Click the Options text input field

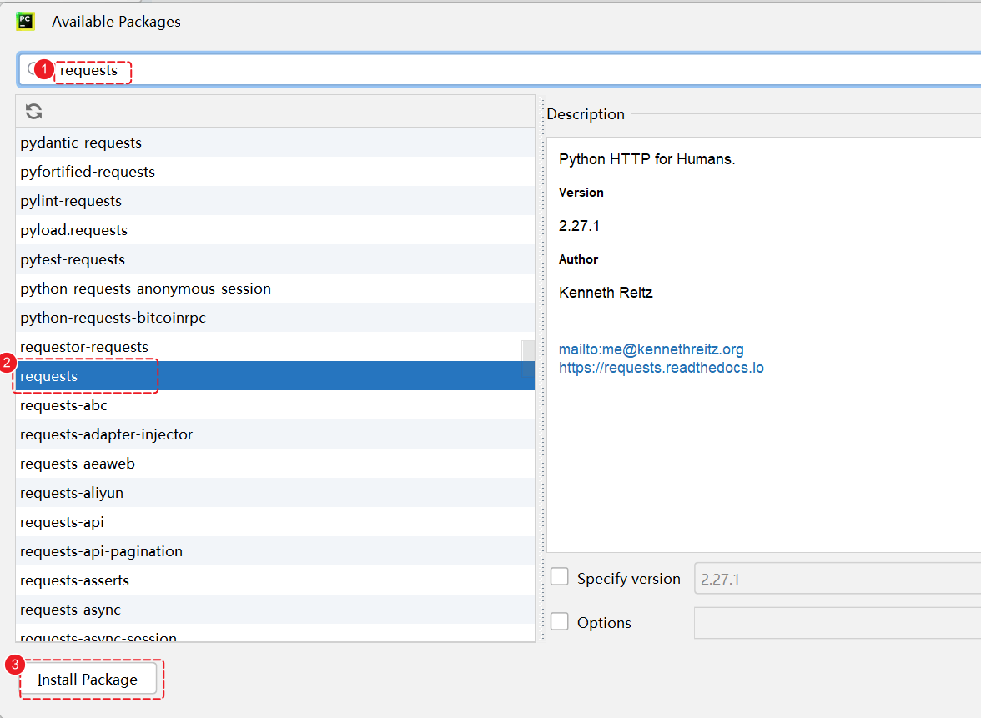click(838, 623)
